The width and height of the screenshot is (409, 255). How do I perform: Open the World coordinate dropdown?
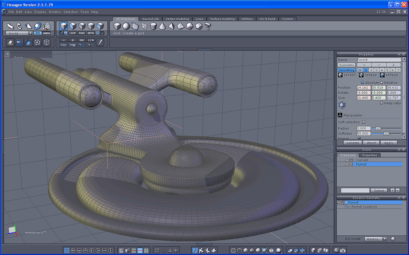[x=30, y=33]
